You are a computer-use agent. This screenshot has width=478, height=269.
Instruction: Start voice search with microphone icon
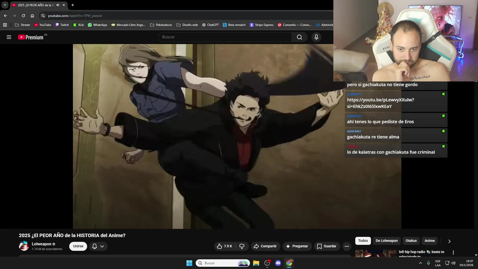(x=316, y=37)
